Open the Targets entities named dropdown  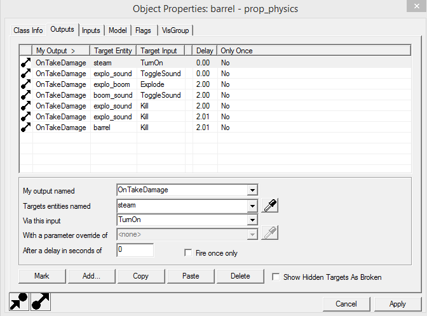coord(252,206)
